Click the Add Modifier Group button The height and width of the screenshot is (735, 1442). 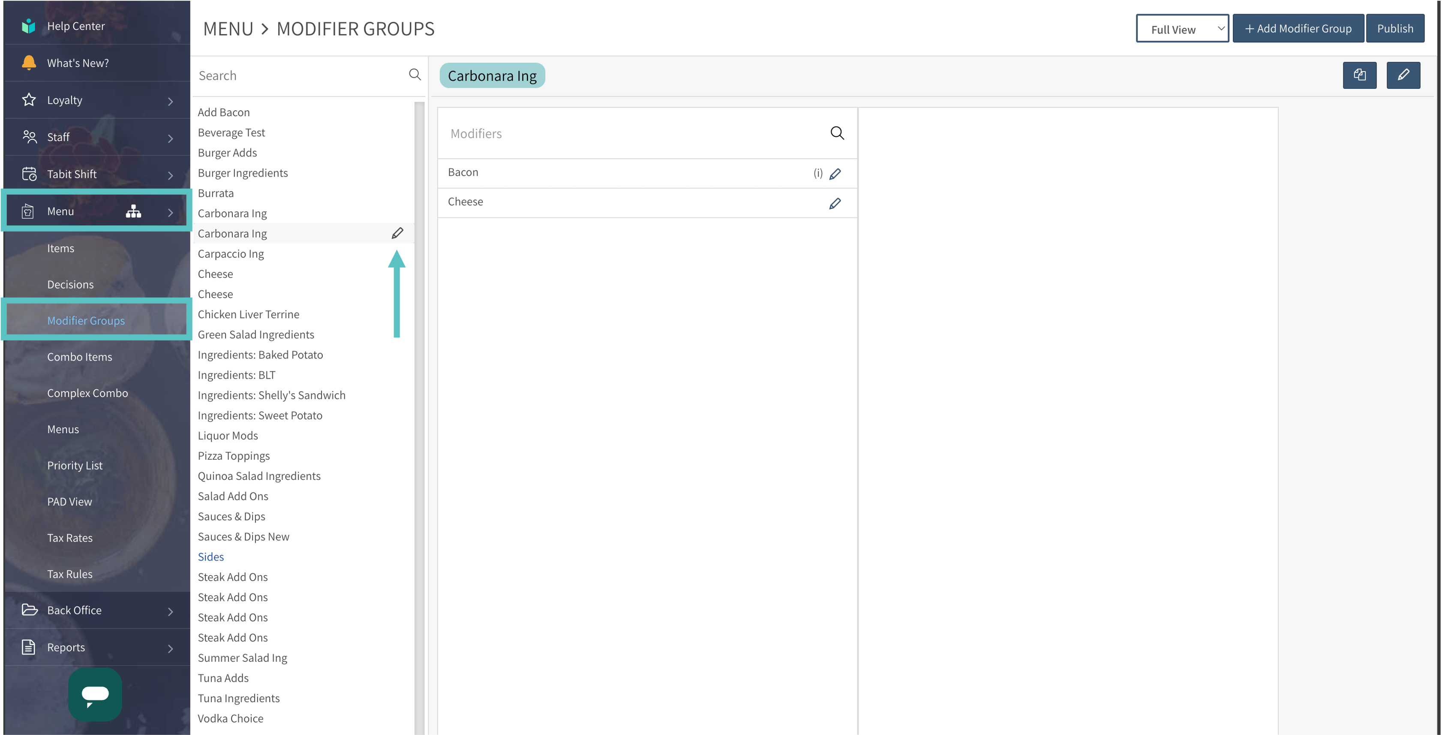pos(1298,29)
